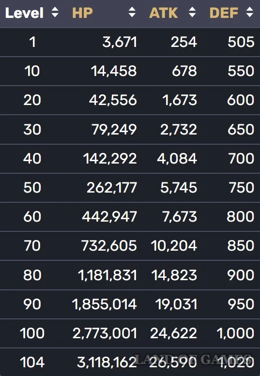Image resolution: width=260 pixels, height=376 pixels.
Task: Select the DEF column header text
Action: point(224,13)
